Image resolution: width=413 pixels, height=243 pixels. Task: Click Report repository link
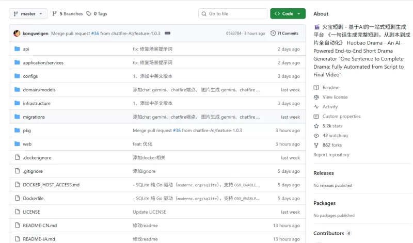[x=331, y=155]
